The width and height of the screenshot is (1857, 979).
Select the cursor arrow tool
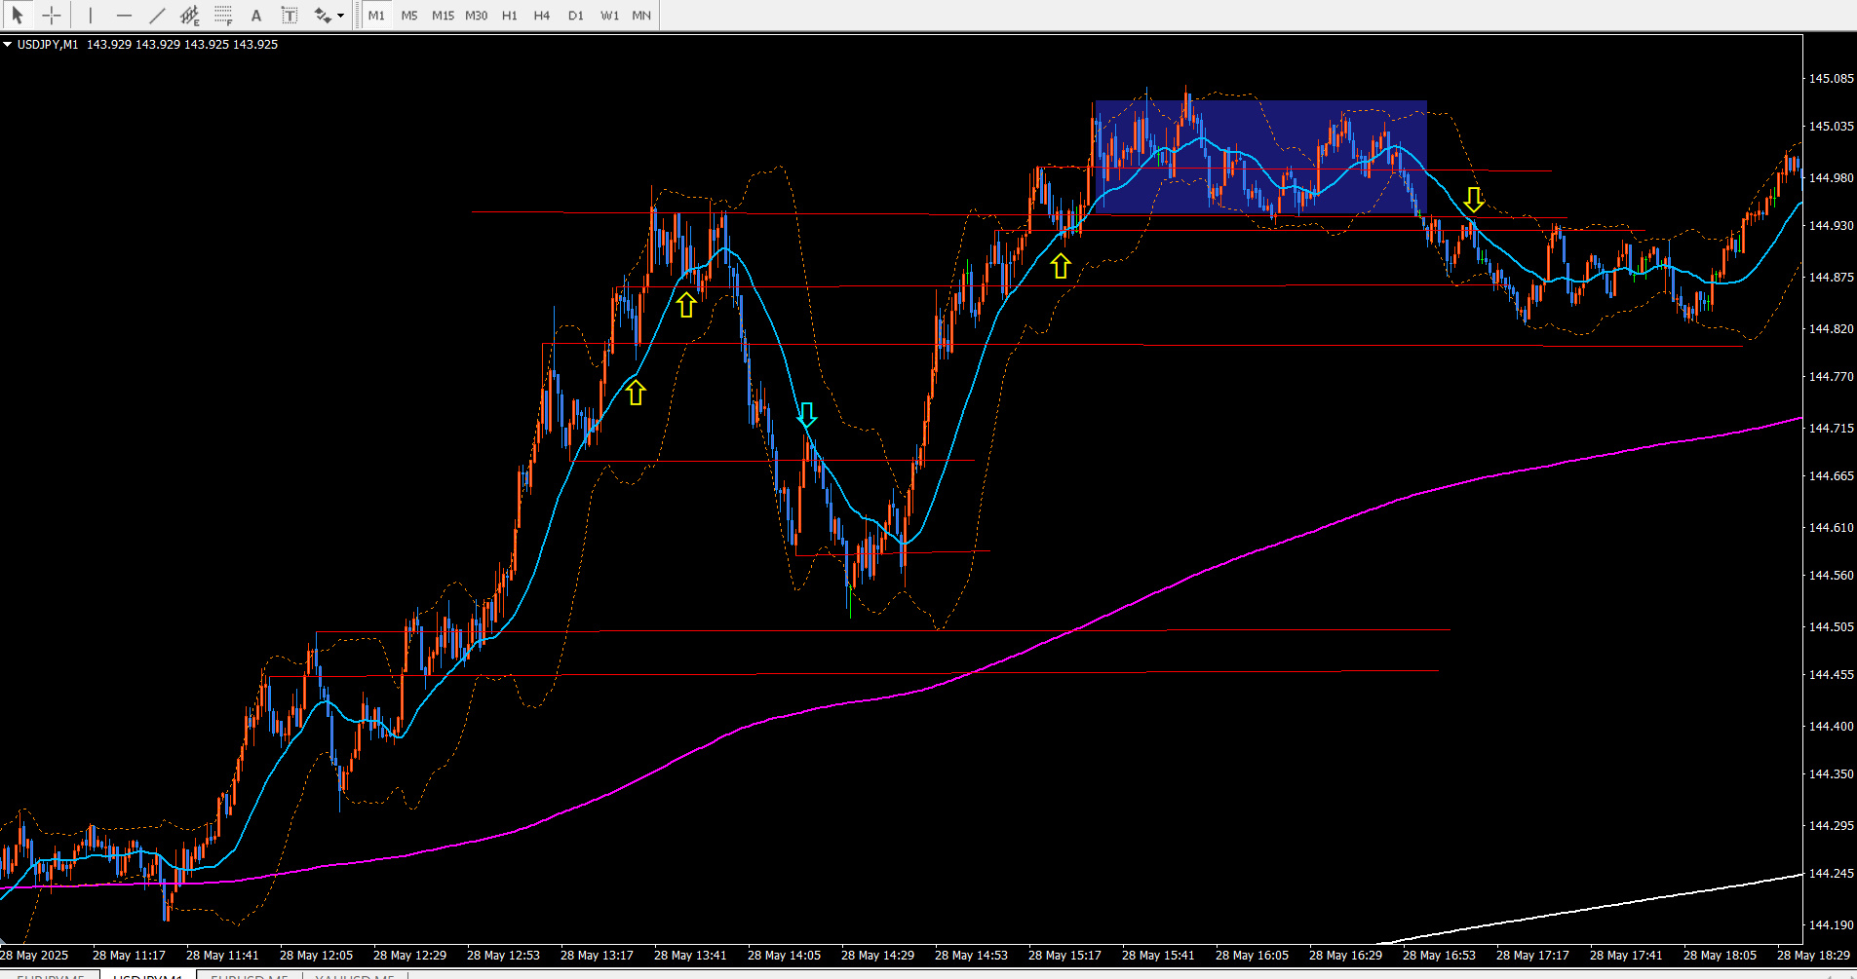[18, 15]
